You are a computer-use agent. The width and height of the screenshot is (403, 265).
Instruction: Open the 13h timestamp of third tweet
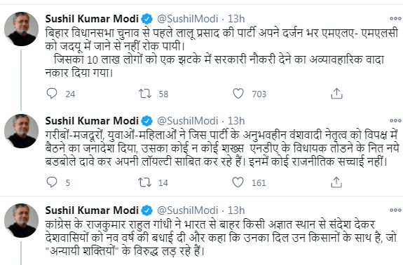pos(236,210)
